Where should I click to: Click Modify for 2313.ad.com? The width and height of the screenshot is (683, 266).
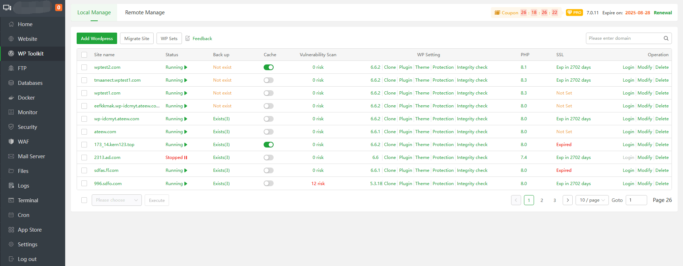pyautogui.click(x=645, y=158)
